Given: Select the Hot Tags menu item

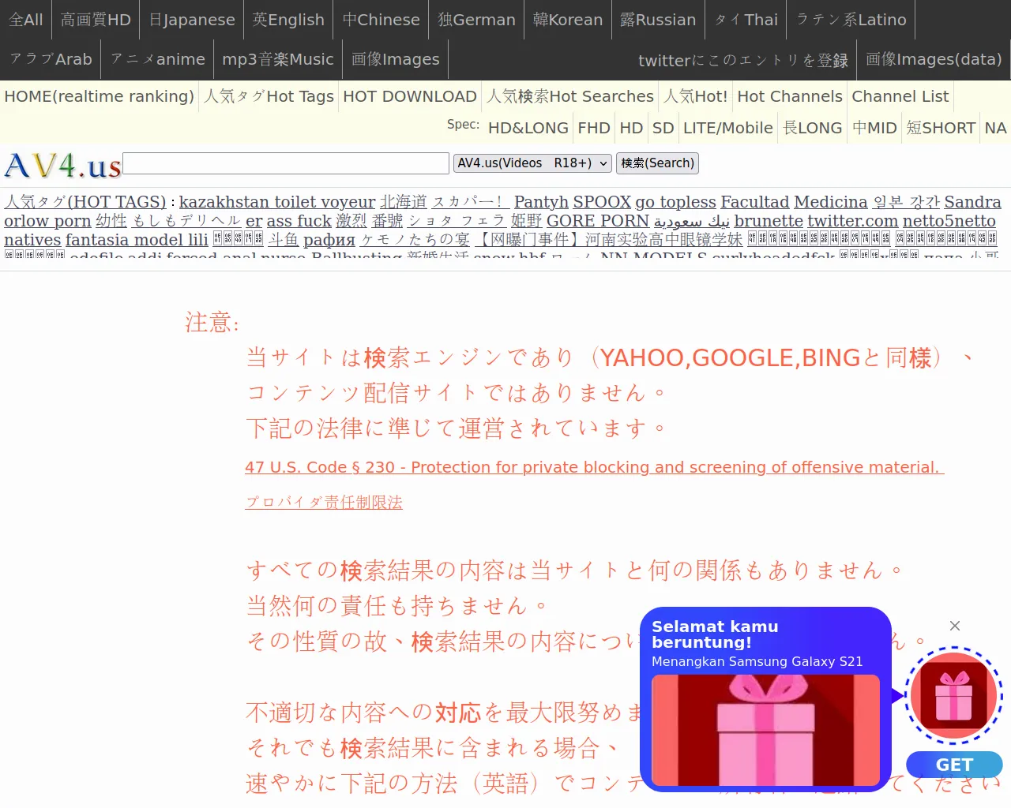Looking at the screenshot, I should (x=268, y=96).
